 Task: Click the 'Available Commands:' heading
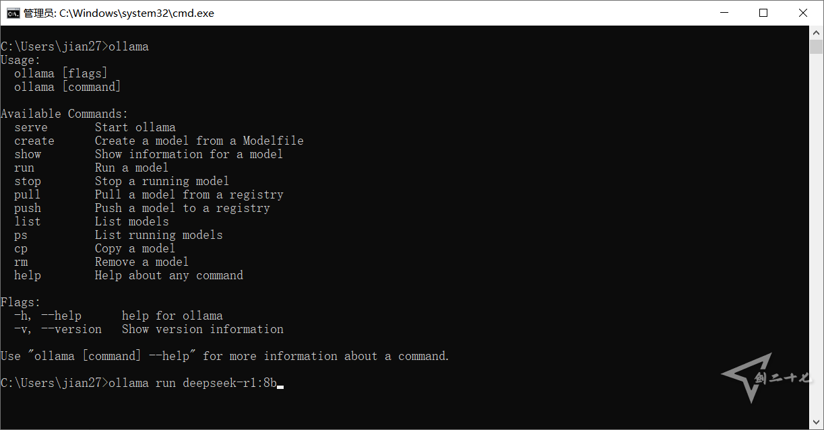(x=64, y=114)
